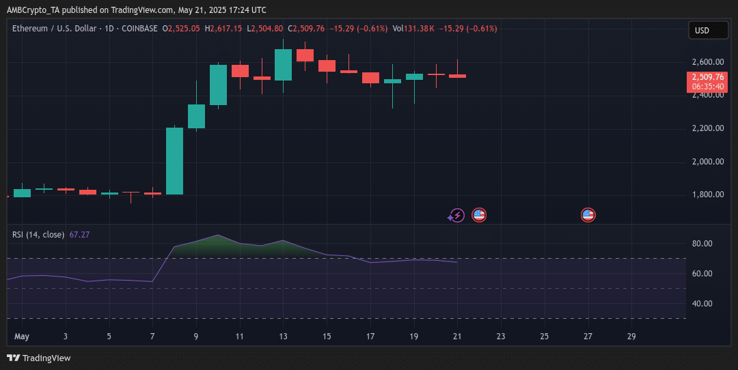This screenshot has width=738, height=370.
Task: Click the RSI 80.00 scale label
Action: pos(702,244)
